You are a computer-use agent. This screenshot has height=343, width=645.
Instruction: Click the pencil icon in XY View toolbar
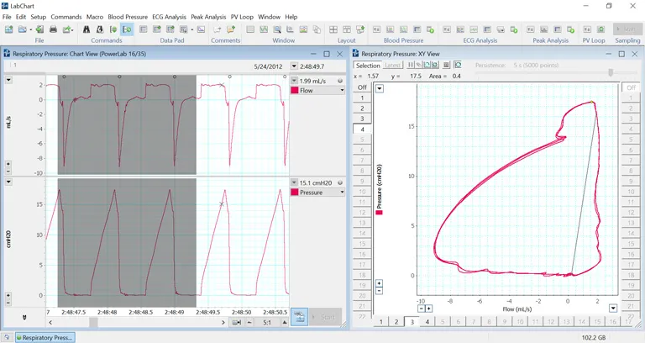pyautogui.click(x=418, y=65)
